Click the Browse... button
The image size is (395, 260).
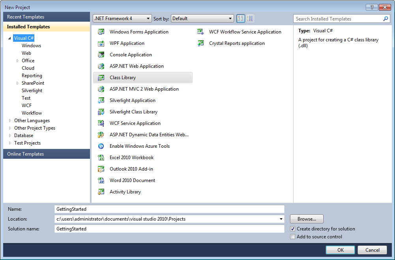307,219
